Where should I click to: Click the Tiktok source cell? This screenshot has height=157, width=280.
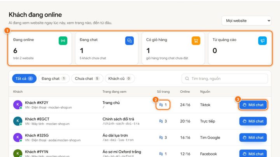(x=205, y=105)
